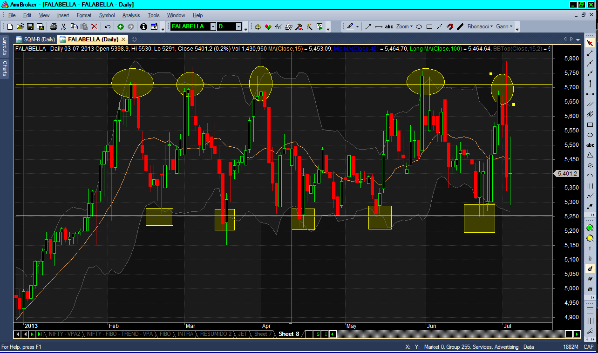Switch to the JET sheet tab

243,334
